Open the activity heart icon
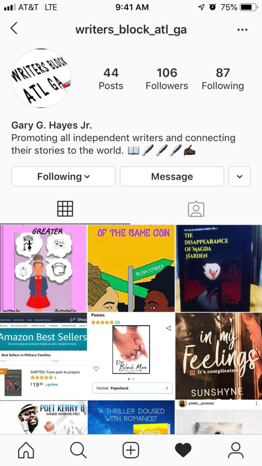Image resolution: width=262 pixels, height=466 pixels. pyautogui.click(x=183, y=450)
